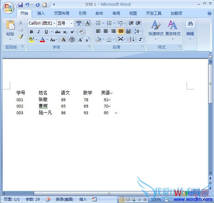The width and height of the screenshot is (214, 203).
Task: Open the Editing binoculars group
Action: click(190, 30)
